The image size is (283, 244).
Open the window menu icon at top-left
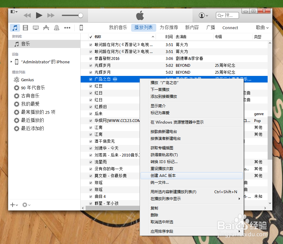tap(14, 12)
